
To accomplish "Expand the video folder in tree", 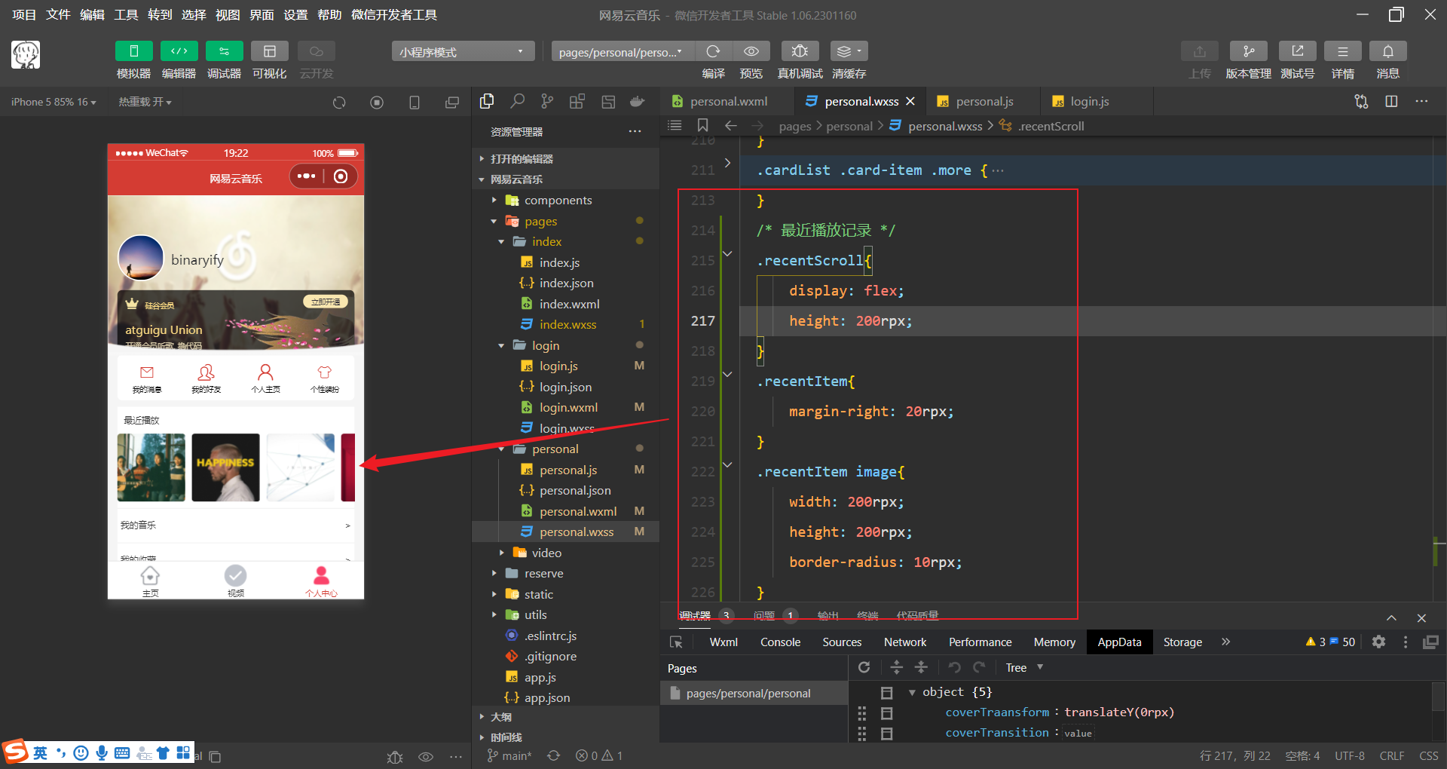I will (546, 553).
